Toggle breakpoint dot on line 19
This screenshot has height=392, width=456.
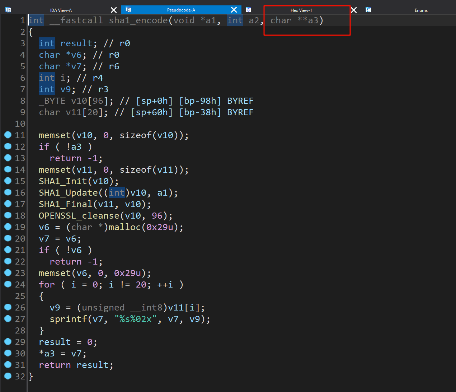coord(8,227)
